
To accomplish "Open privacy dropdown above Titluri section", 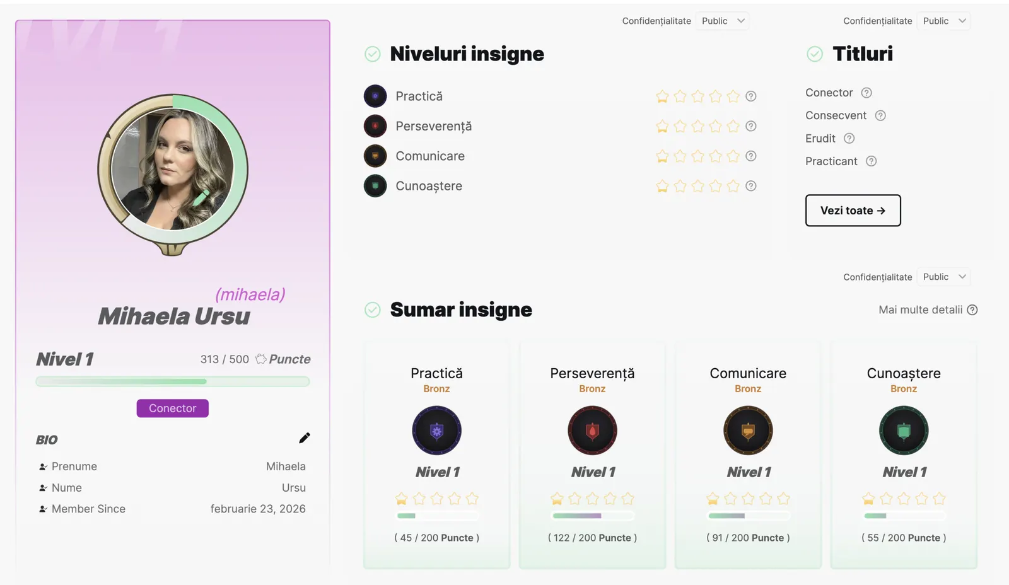I will tap(943, 21).
